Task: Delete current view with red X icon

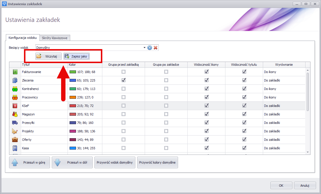Action: click(156, 48)
